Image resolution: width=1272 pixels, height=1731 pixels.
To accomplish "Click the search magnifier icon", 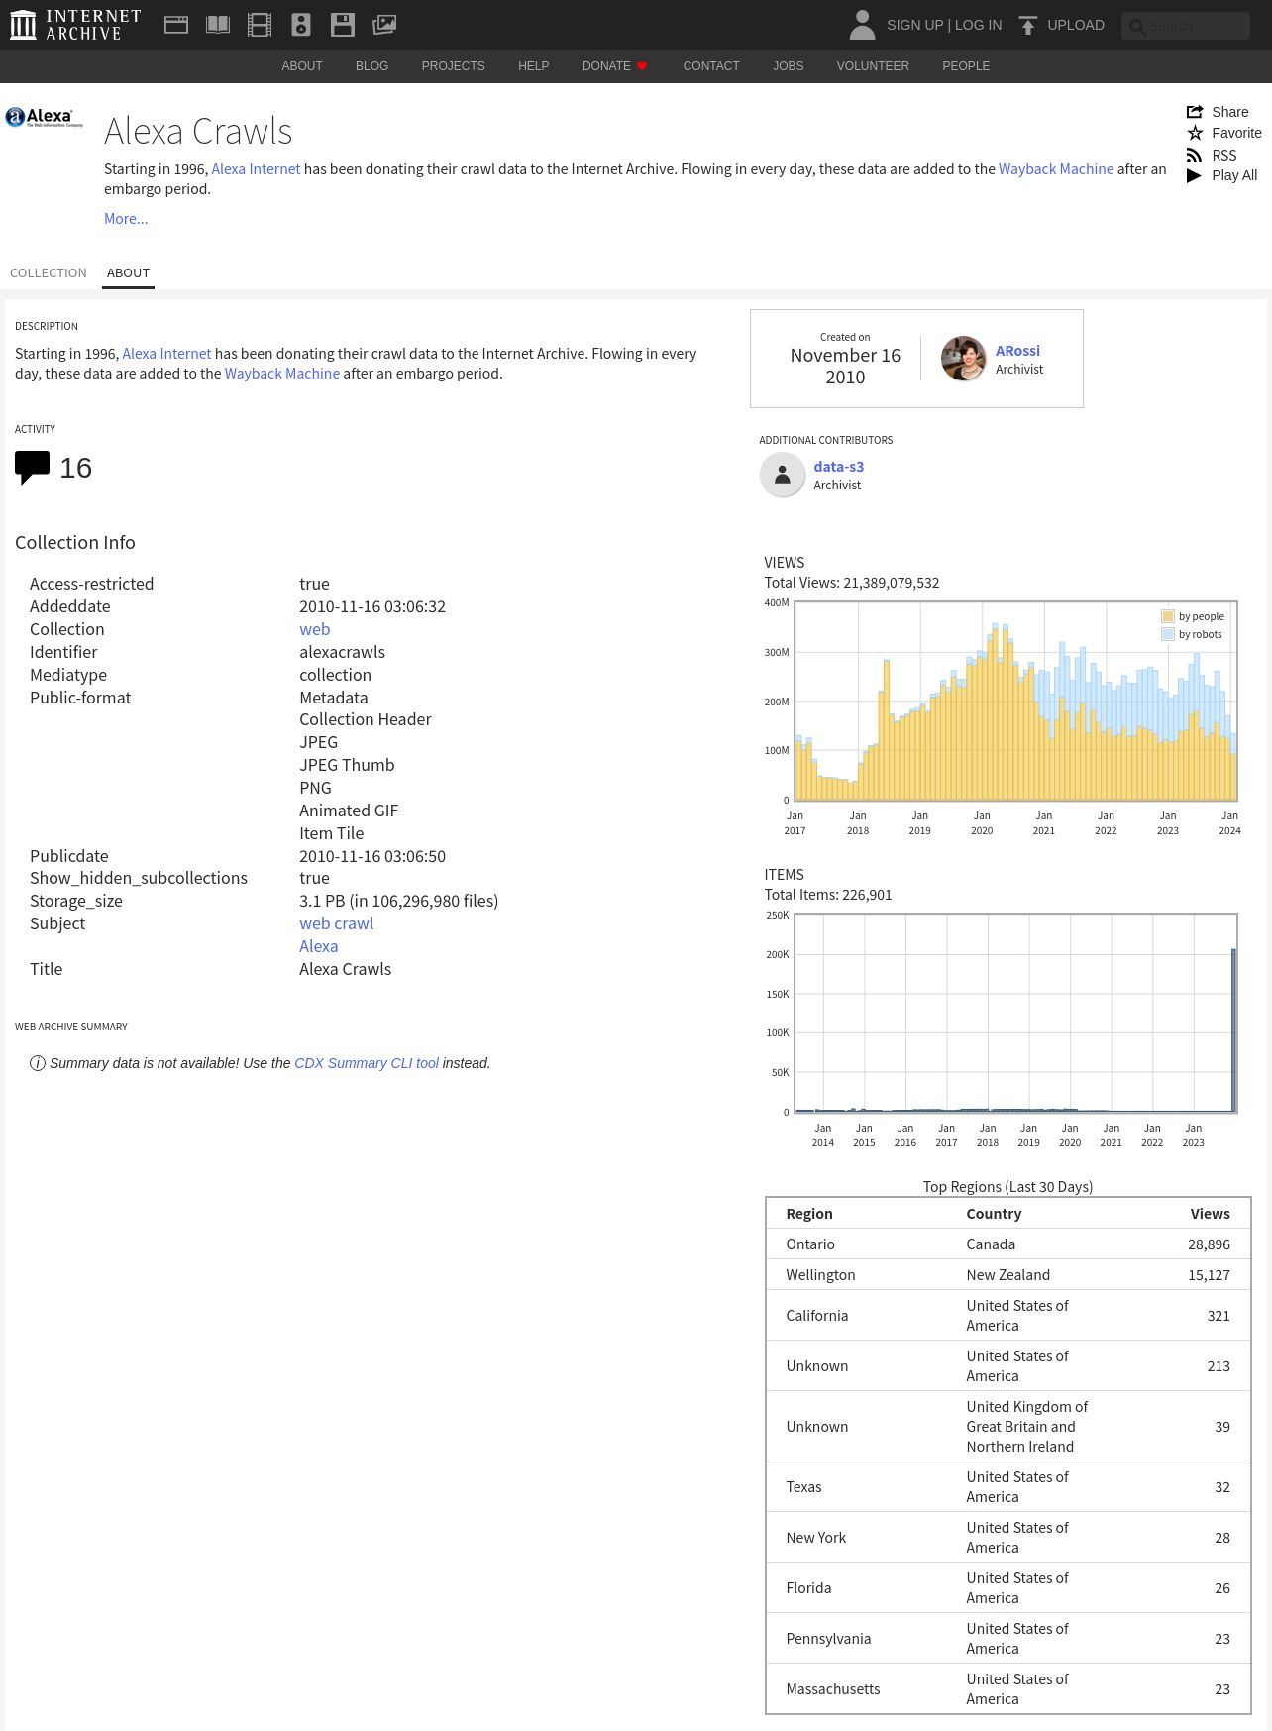I will click(x=1137, y=27).
